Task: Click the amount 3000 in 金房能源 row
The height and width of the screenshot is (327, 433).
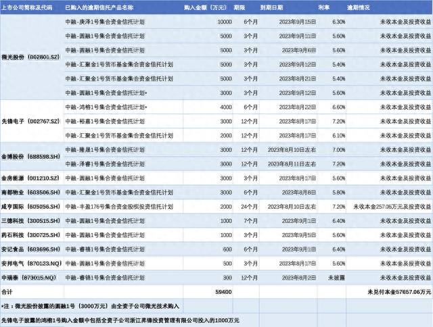Action: [226, 178]
